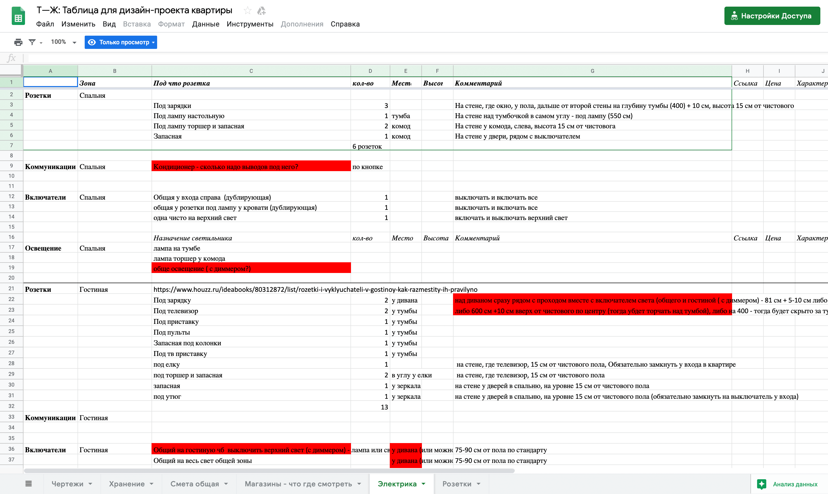This screenshot has height=494, width=828.
Task: Click the add to Drive icon
Action: point(261,11)
